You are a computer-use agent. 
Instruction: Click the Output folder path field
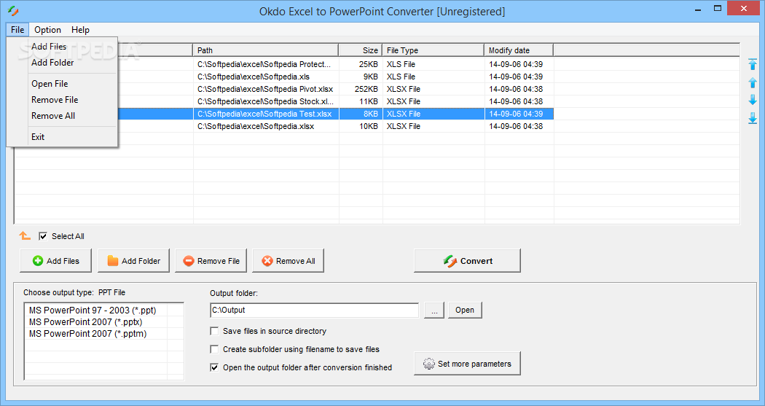click(314, 310)
